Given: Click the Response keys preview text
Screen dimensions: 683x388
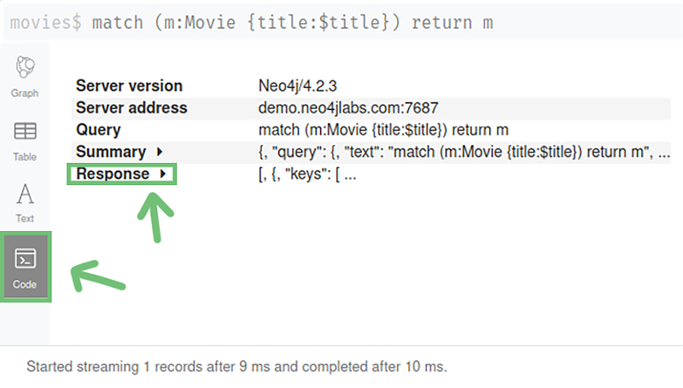Looking at the screenshot, I should [x=307, y=174].
